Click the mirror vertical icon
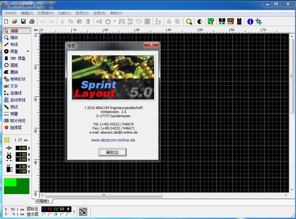This screenshot has height=219, width=296. pyautogui.click(x=130, y=21)
